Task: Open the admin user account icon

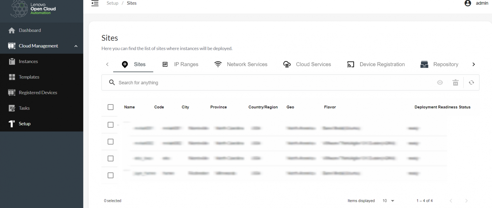Action: [468, 3]
